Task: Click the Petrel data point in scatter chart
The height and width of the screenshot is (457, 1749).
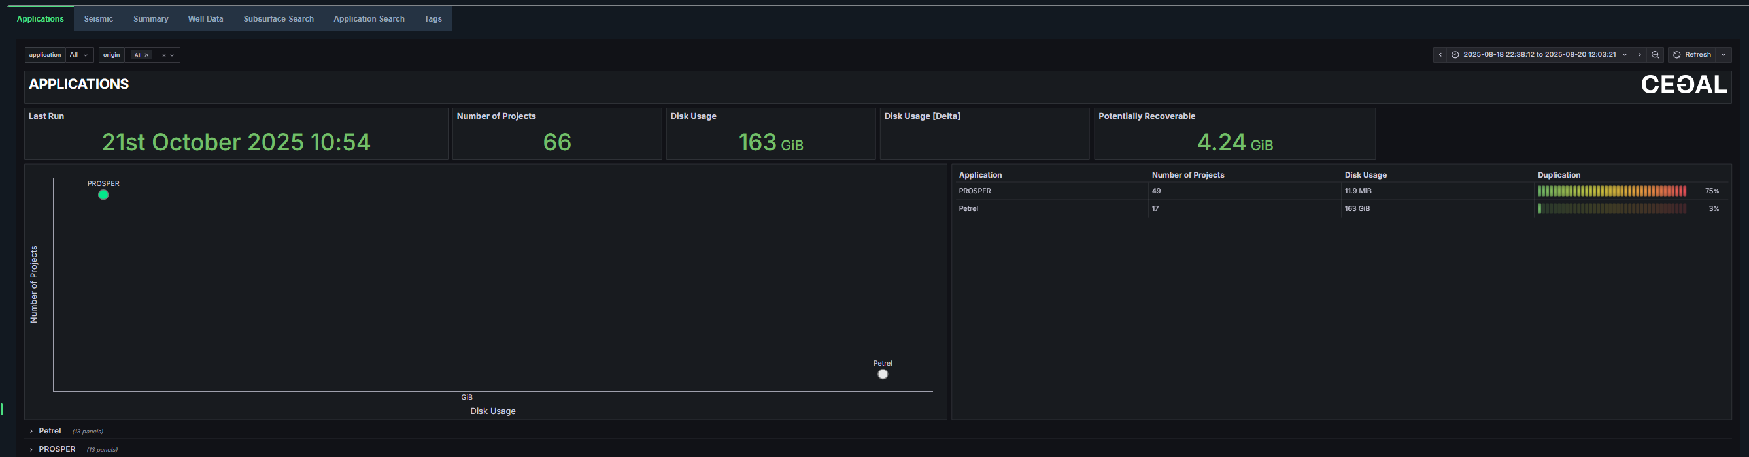Action: tap(883, 374)
